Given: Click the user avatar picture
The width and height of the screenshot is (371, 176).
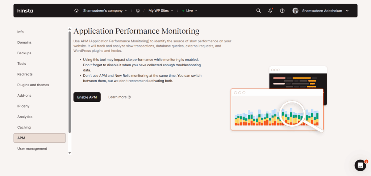Looking at the screenshot, I should 295,11.
